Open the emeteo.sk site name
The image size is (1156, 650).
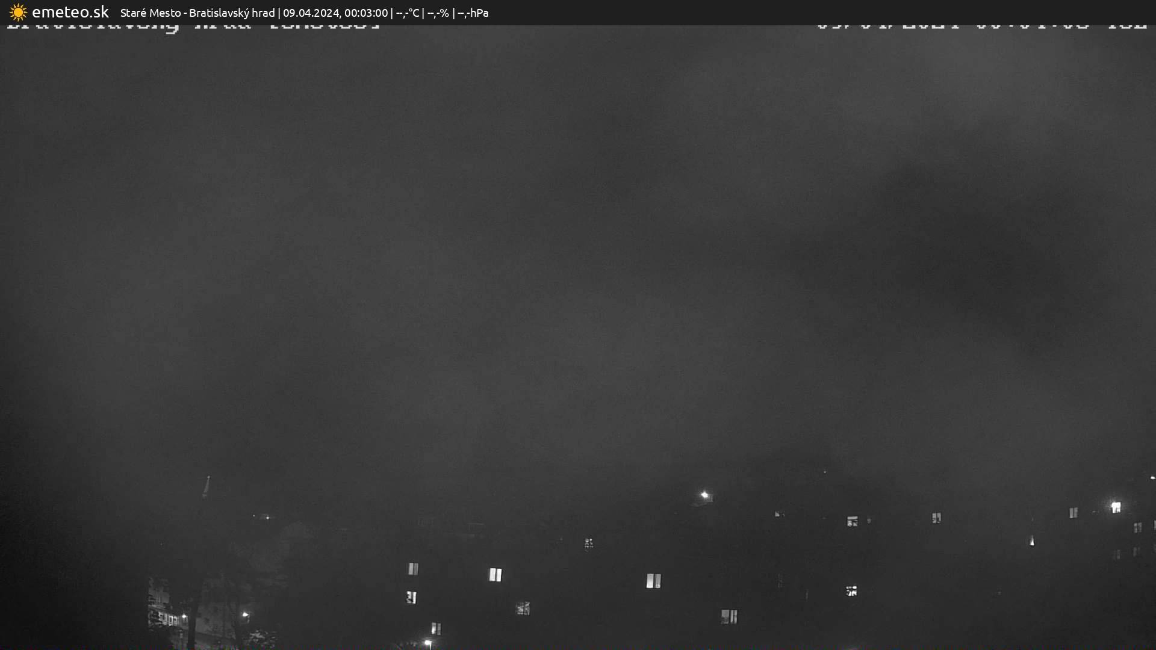(x=70, y=13)
